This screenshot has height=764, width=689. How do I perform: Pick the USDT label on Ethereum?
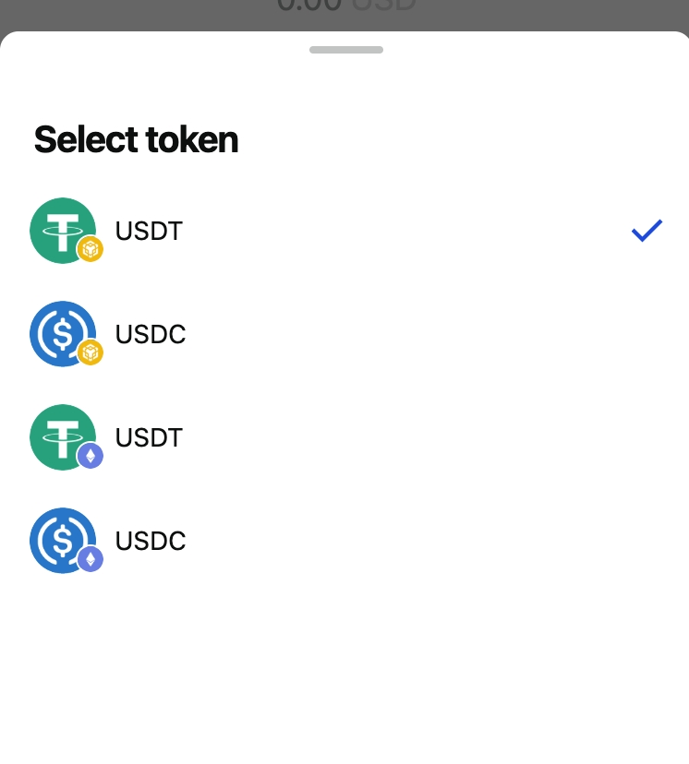149,437
